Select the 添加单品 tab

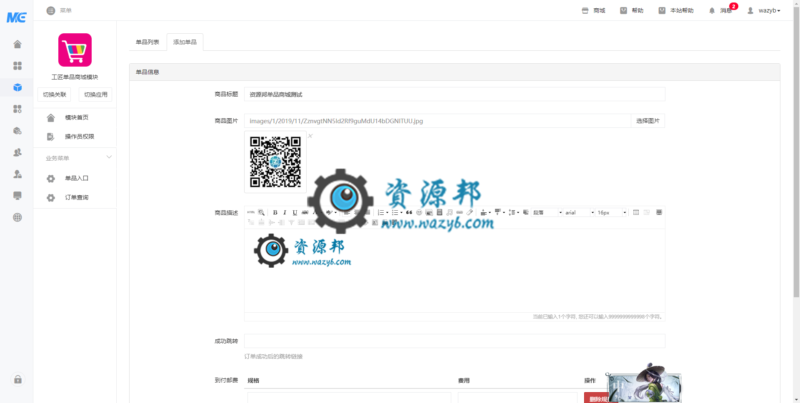[x=185, y=42]
